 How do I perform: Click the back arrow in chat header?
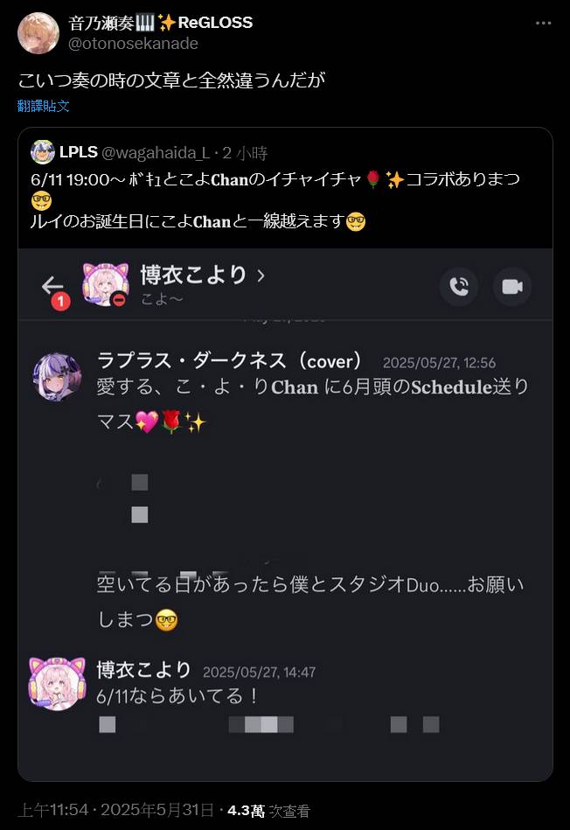coord(52,285)
